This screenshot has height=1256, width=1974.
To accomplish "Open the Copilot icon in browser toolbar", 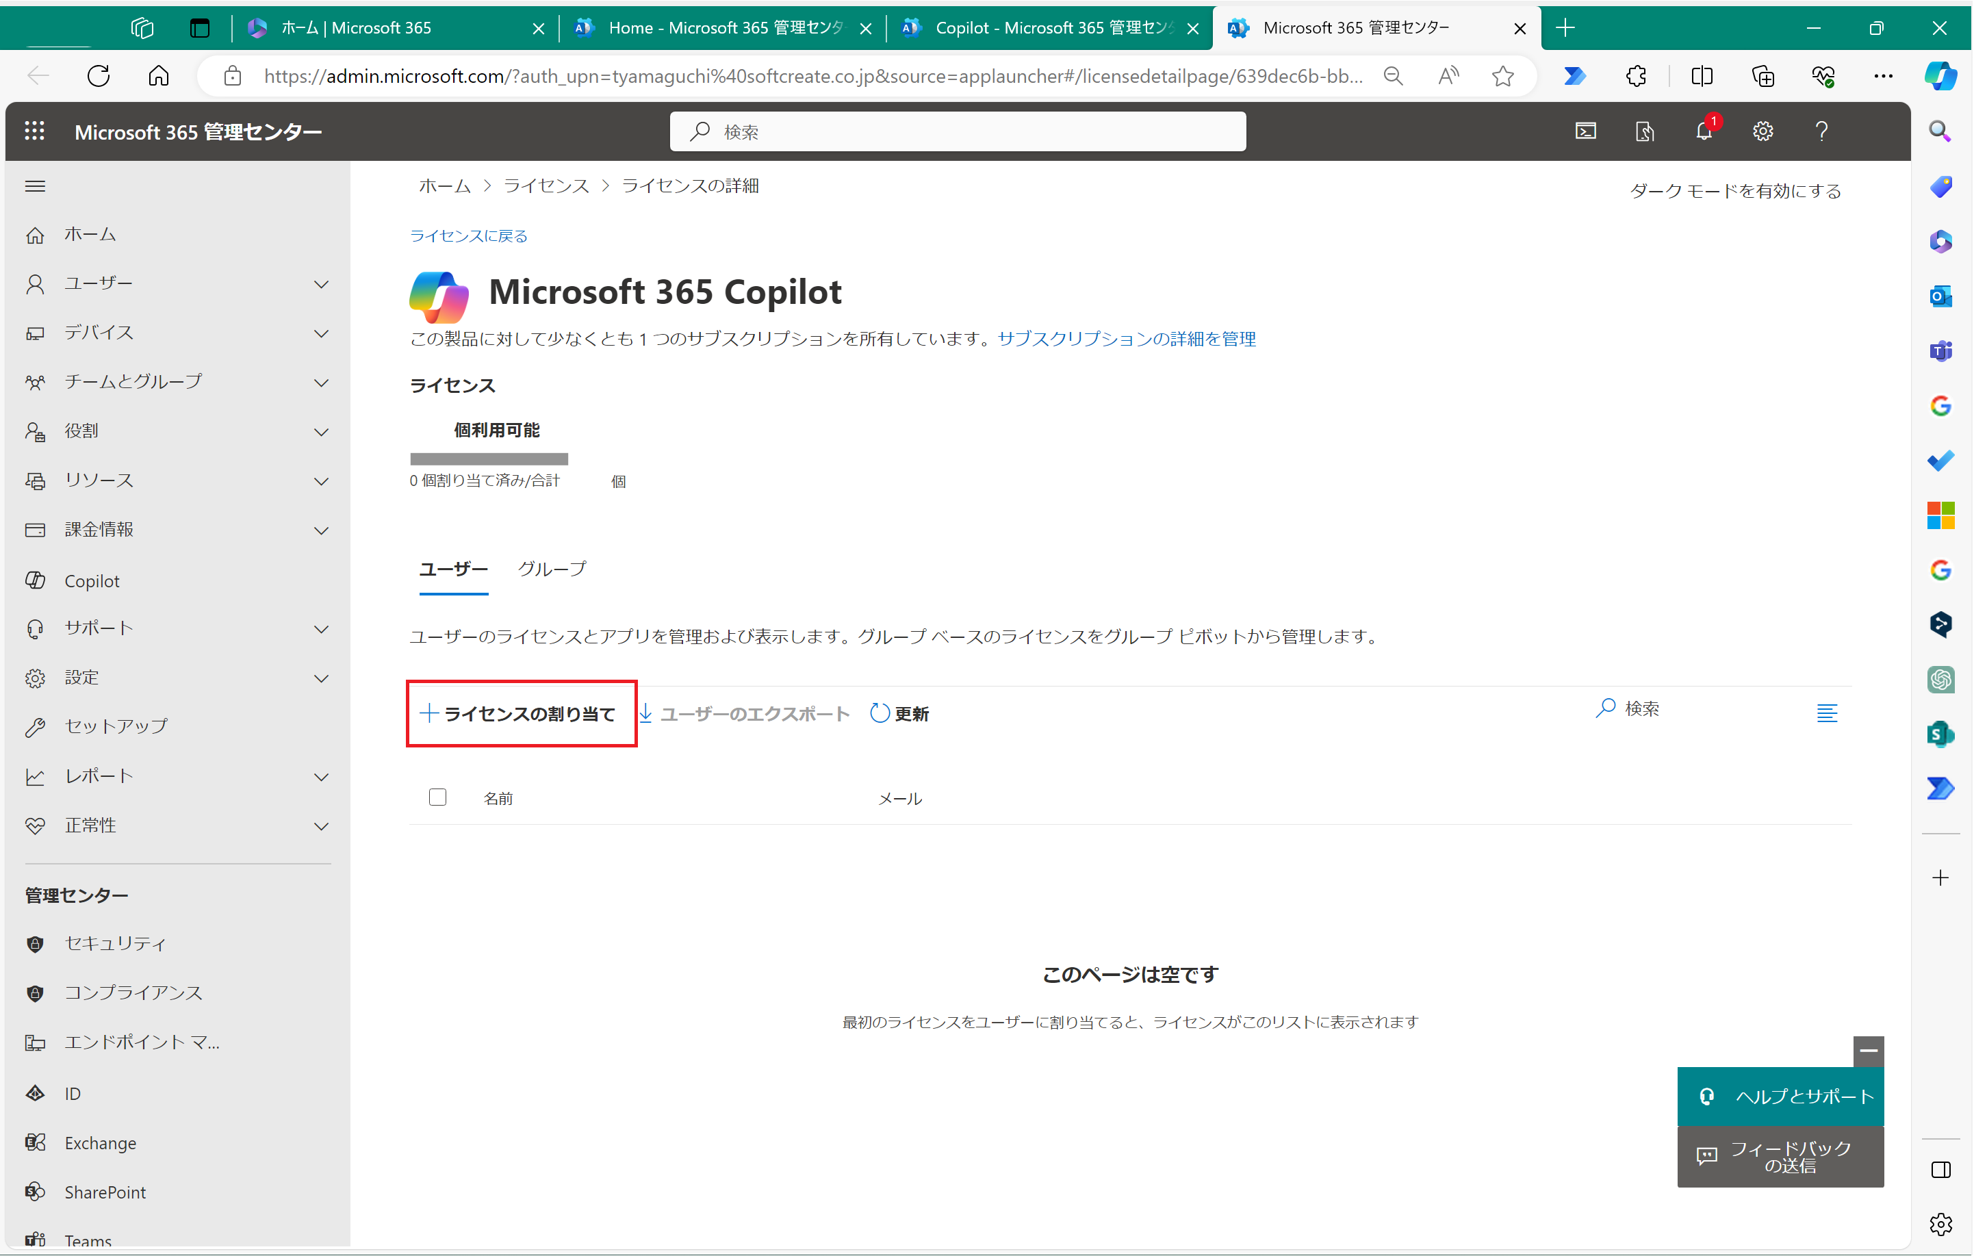I will click(x=1940, y=76).
